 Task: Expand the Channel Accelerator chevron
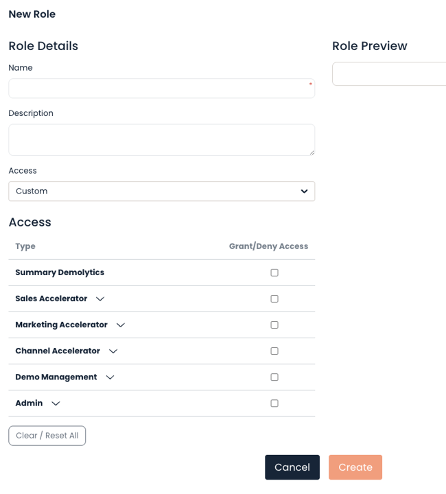coord(113,351)
